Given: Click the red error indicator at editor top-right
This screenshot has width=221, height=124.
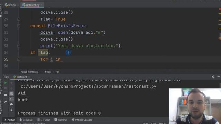Looking at the screenshot, I should (220, 9).
